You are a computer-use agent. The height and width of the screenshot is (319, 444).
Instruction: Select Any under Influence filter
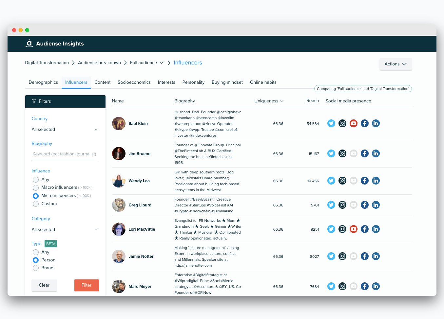35,179
